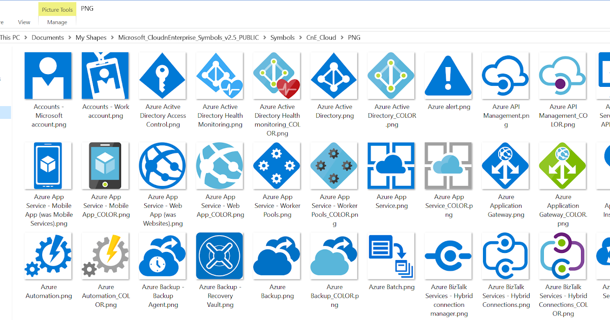Viewport: 610px width, 320px height.
Task: Go to CnE_Cloud folder breadcrumb
Action: tap(321, 38)
